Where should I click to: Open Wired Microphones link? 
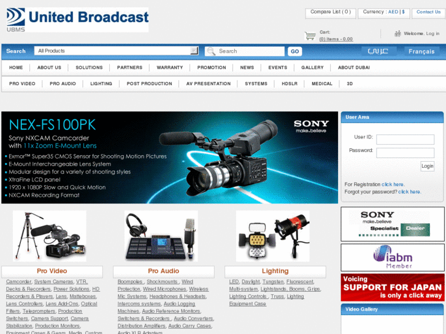tap(164, 289)
